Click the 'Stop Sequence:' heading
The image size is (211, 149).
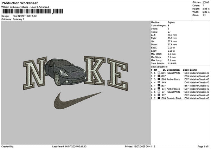[x=159, y=67]
